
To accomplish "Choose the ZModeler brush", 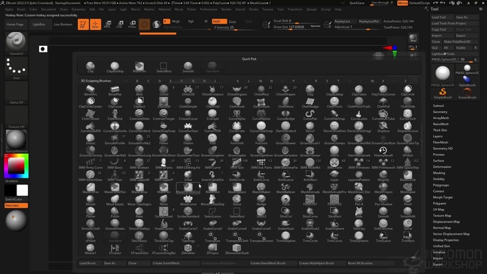I will click(188, 249).
